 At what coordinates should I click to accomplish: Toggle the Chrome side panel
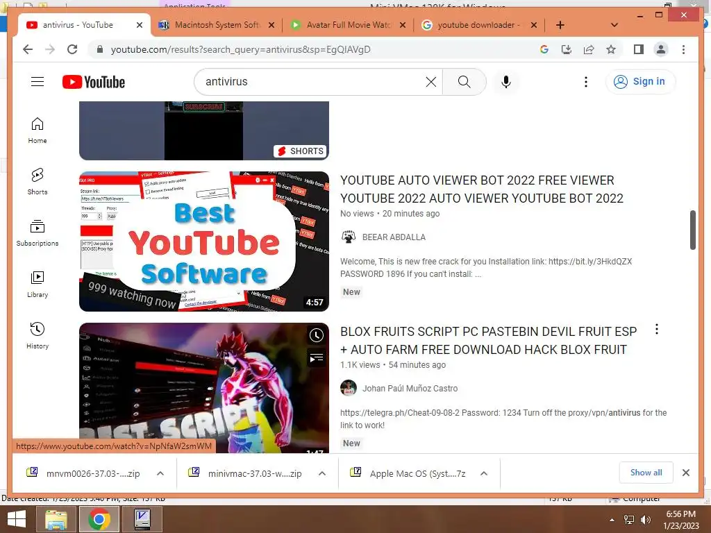[x=639, y=49]
